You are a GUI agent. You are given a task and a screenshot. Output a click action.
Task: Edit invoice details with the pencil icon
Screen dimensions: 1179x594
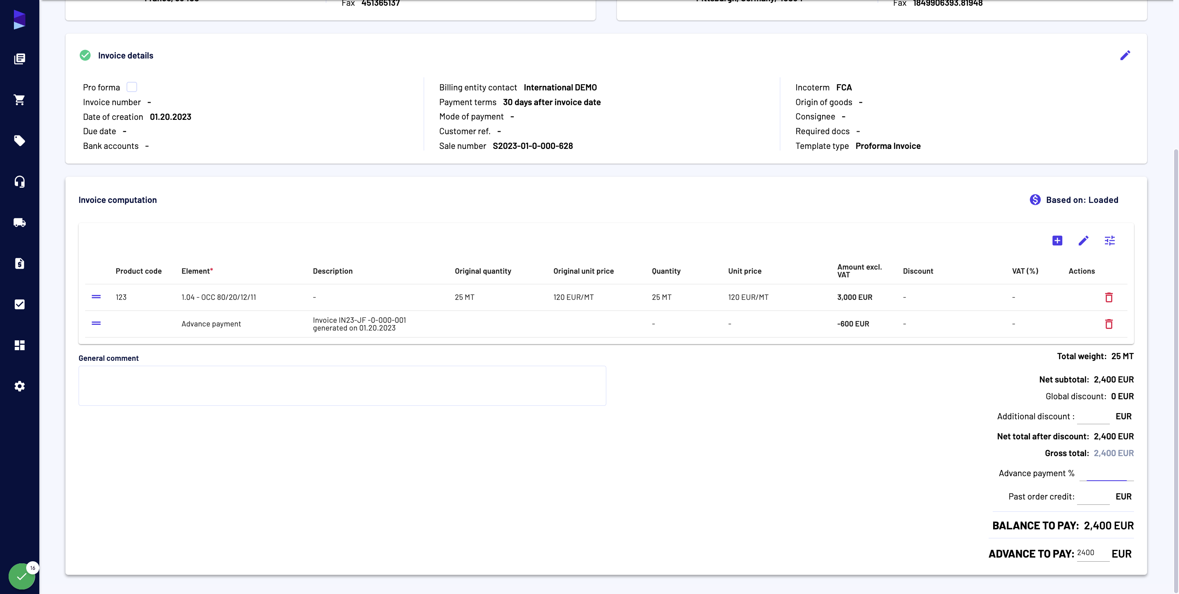coord(1125,55)
